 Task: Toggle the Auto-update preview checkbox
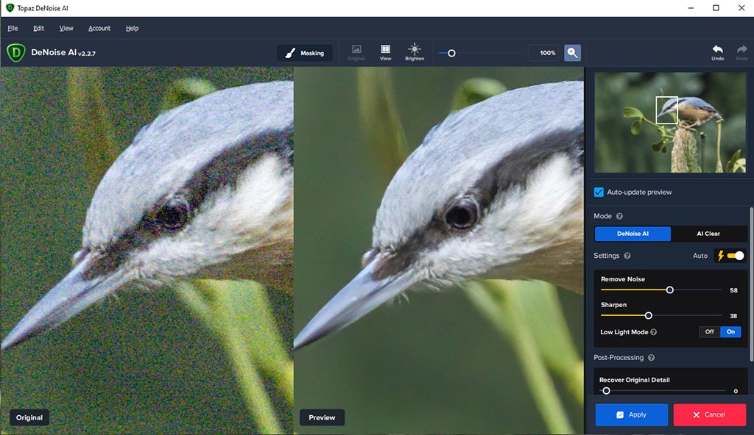point(599,192)
